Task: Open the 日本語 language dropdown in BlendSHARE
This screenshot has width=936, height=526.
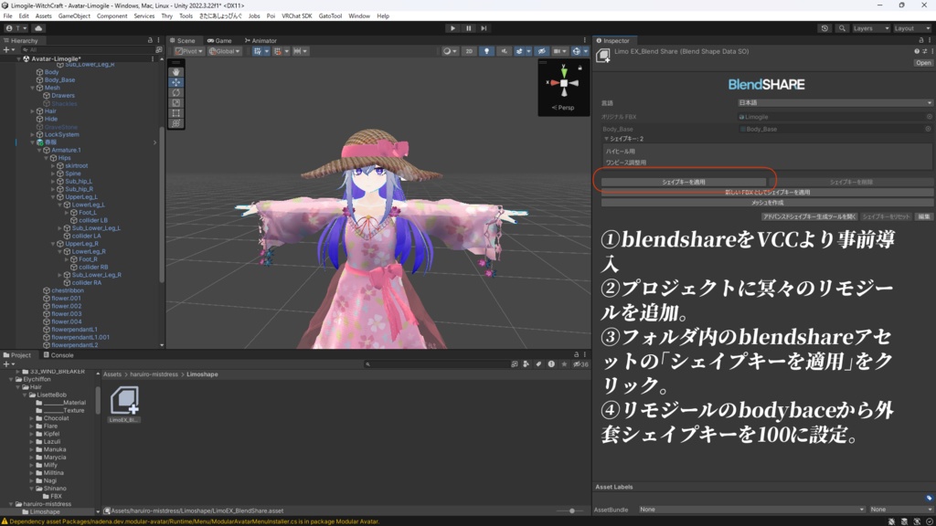Action: coord(834,102)
